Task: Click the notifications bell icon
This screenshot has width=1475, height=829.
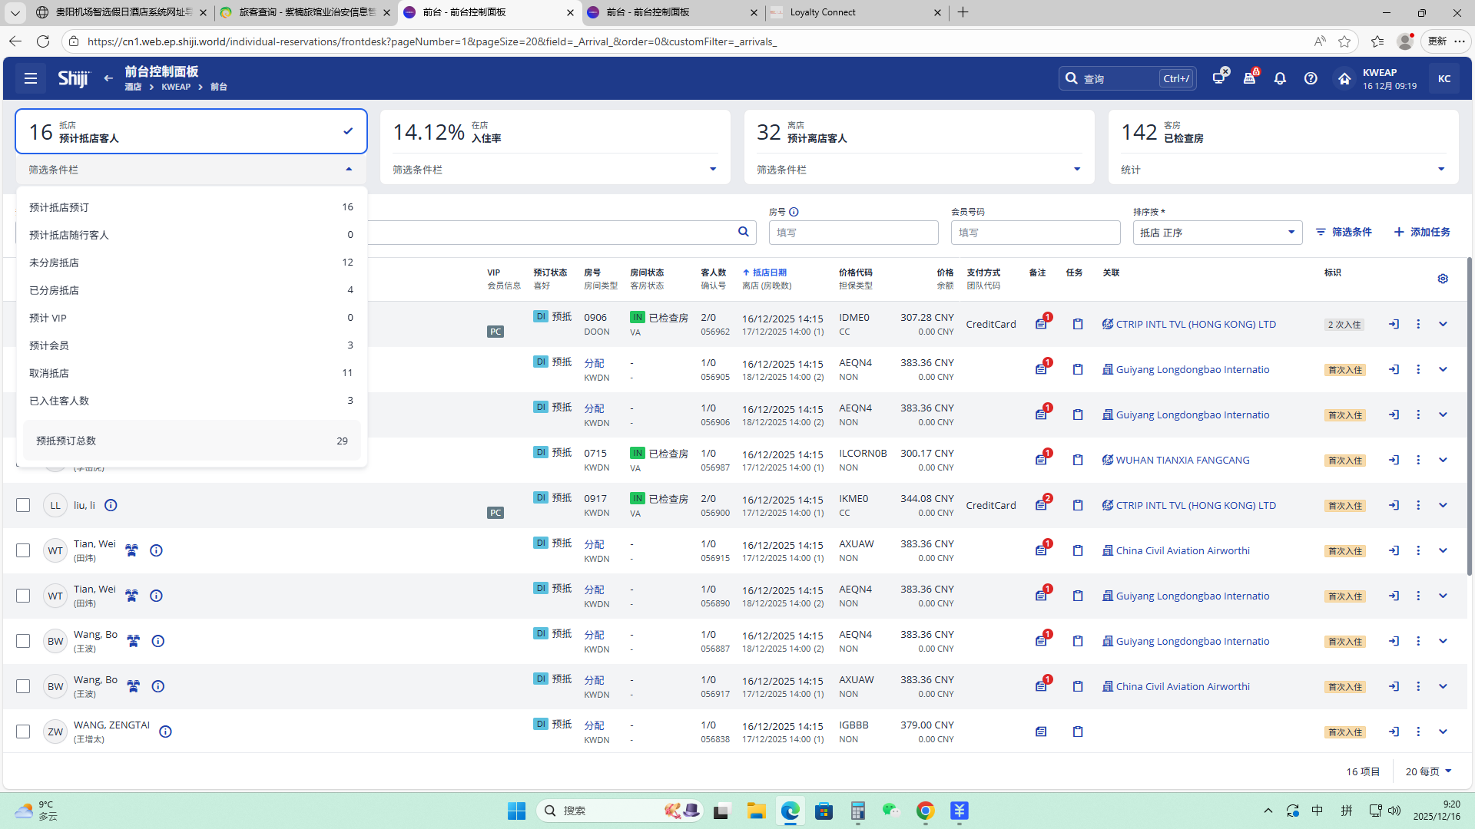Action: (x=1280, y=78)
